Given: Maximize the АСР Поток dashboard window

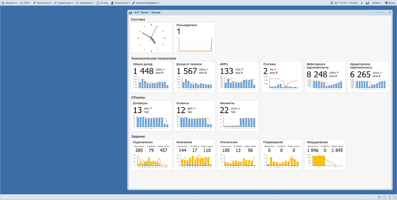Looking at the screenshot, I should (x=390, y=12).
